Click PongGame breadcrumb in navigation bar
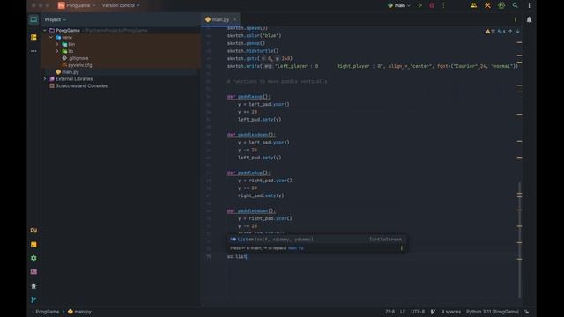The width and height of the screenshot is (564, 317). [47, 312]
